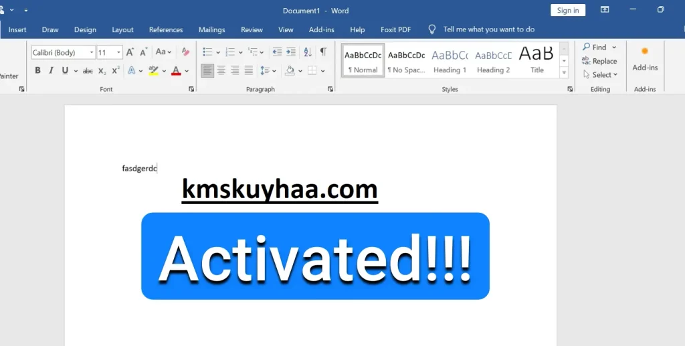Apply paragraph shading color
The image size is (685, 346).
pyautogui.click(x=290, y=70)
